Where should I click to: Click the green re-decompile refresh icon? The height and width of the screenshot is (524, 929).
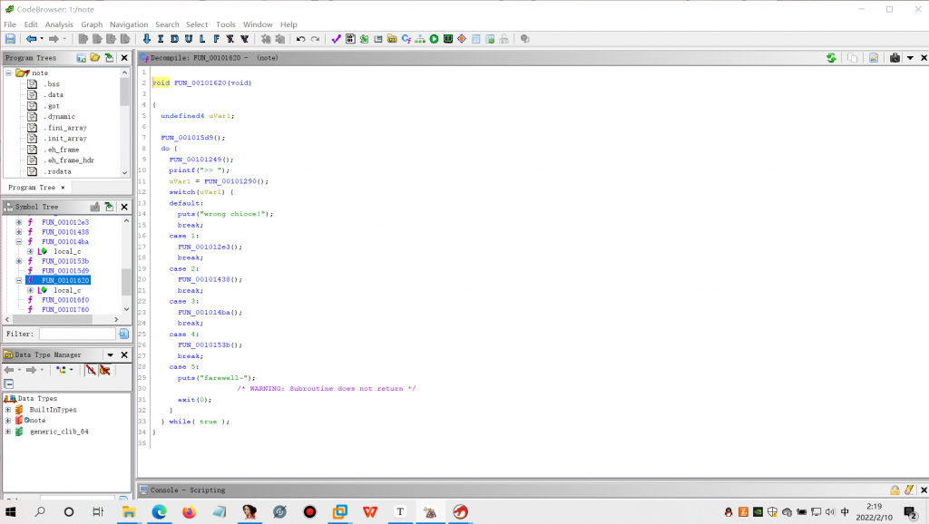(831, 57)
